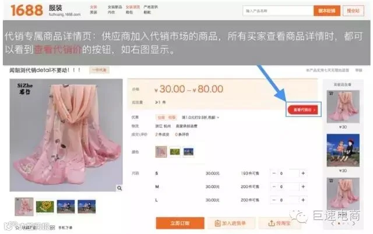This screenshot has width=373, height=234.
Task: Click the orange 立即订购 button
Action: [x=180, y=223]
